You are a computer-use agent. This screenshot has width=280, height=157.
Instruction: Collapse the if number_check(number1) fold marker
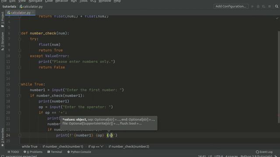[x=20, y=96]
